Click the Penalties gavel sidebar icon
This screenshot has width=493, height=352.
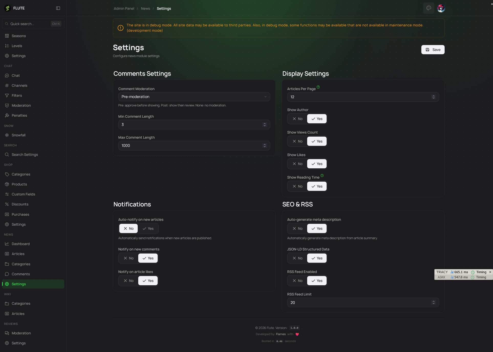(x=7, y=115)
